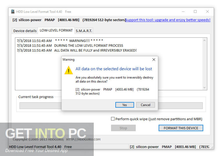Click the log's scroll up arrow

204,41
